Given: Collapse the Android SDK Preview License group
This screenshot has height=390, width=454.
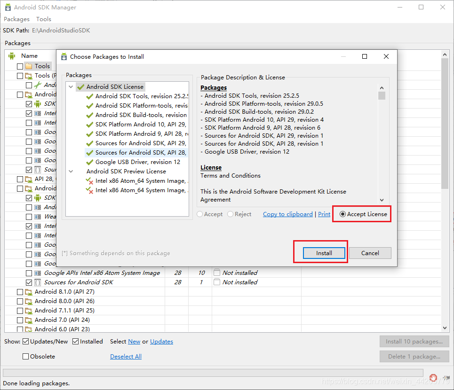Looking at the screenshot, I should point(71,172).
